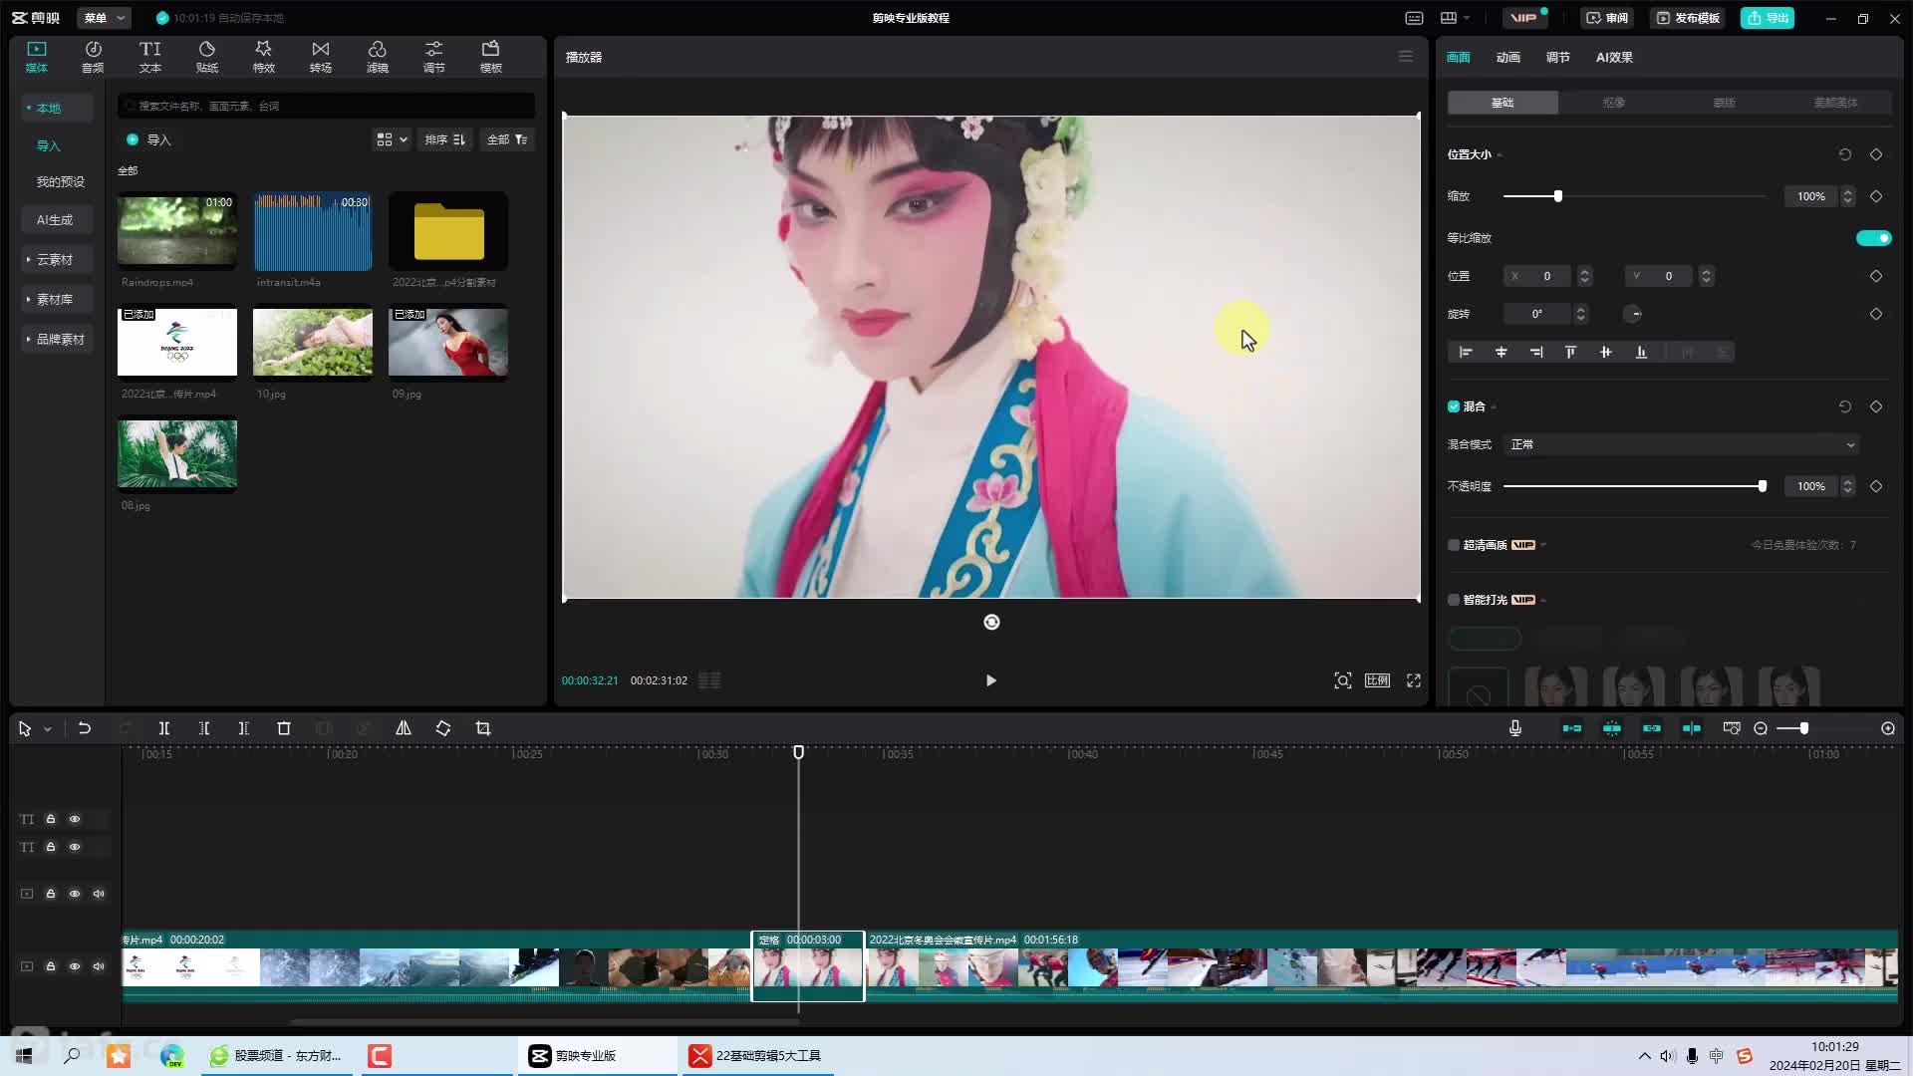
Task: Switch to the right-panel 调节 tab
Action: pos(1557,57)
